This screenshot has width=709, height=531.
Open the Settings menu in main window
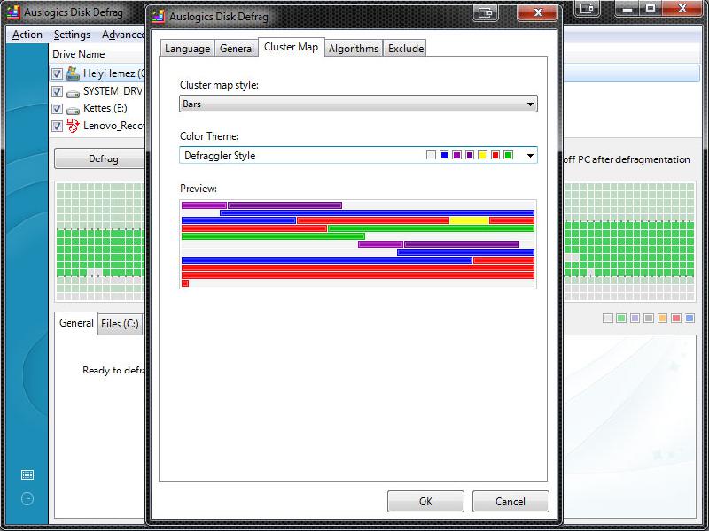click(x=72, y=35)
